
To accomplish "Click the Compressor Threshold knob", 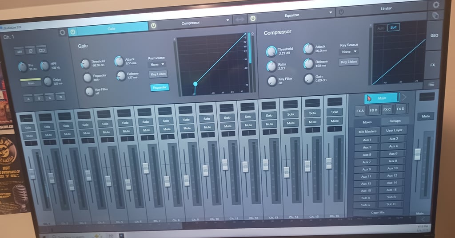I will tap(271, 51).
